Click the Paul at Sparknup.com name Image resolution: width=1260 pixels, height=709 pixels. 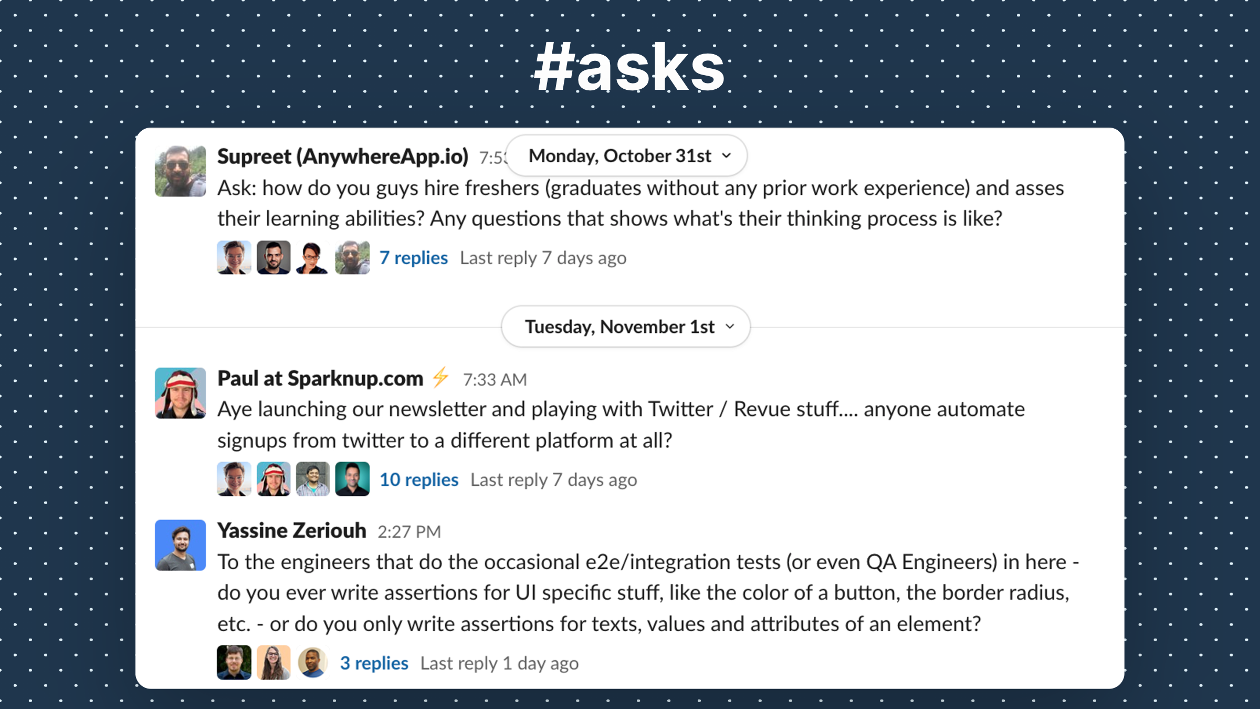[320, 378]
